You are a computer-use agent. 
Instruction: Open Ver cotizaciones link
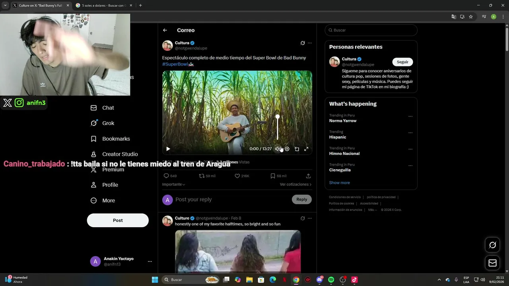click(x=295, y=184)
